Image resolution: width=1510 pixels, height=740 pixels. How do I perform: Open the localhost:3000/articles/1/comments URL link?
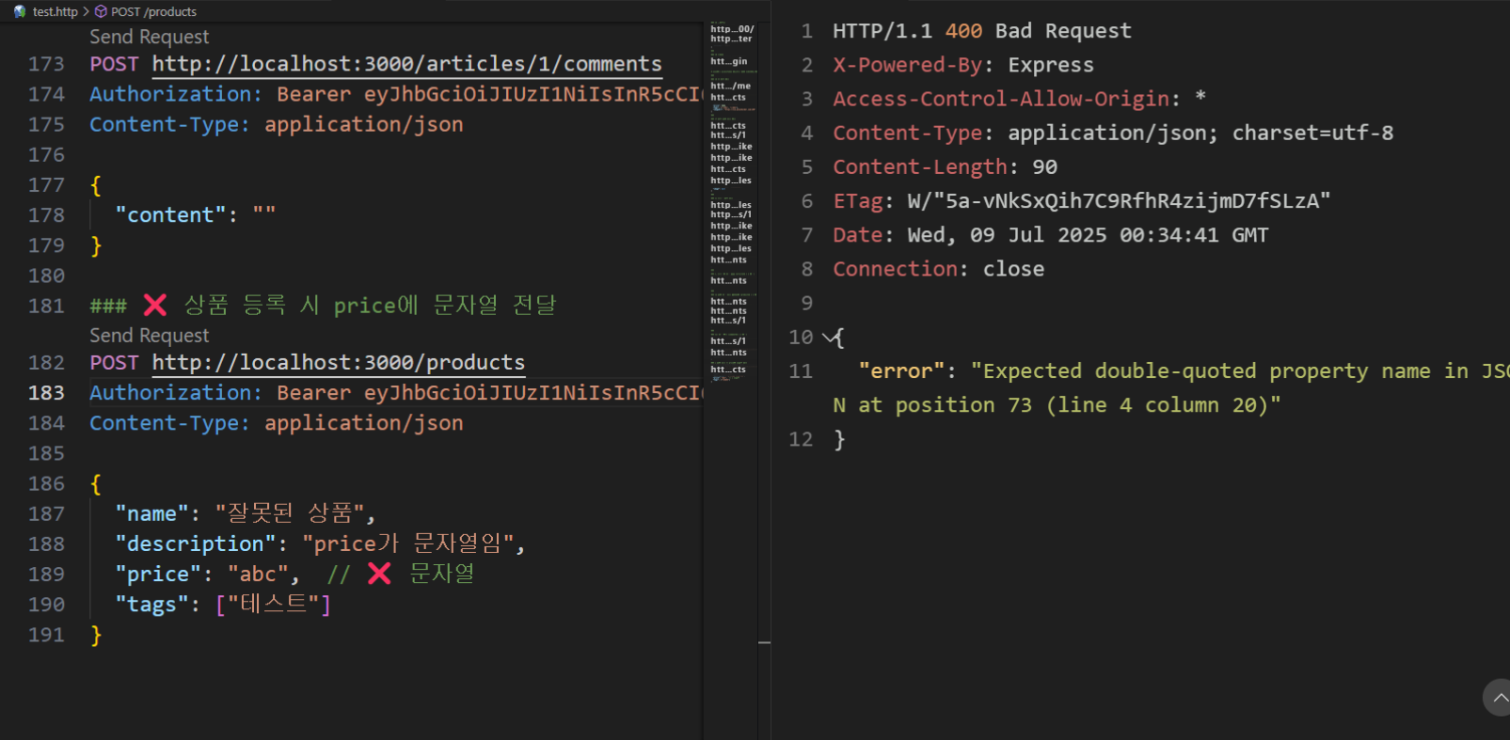(x=406, y=64)
